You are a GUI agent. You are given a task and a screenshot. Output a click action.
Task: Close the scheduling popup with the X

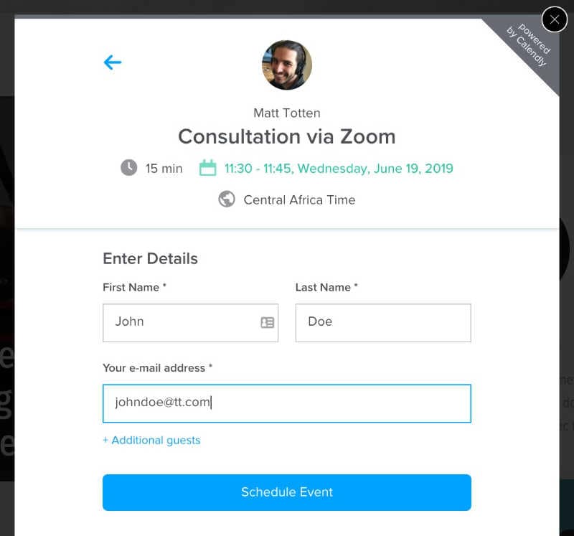(x=554, y=19)
